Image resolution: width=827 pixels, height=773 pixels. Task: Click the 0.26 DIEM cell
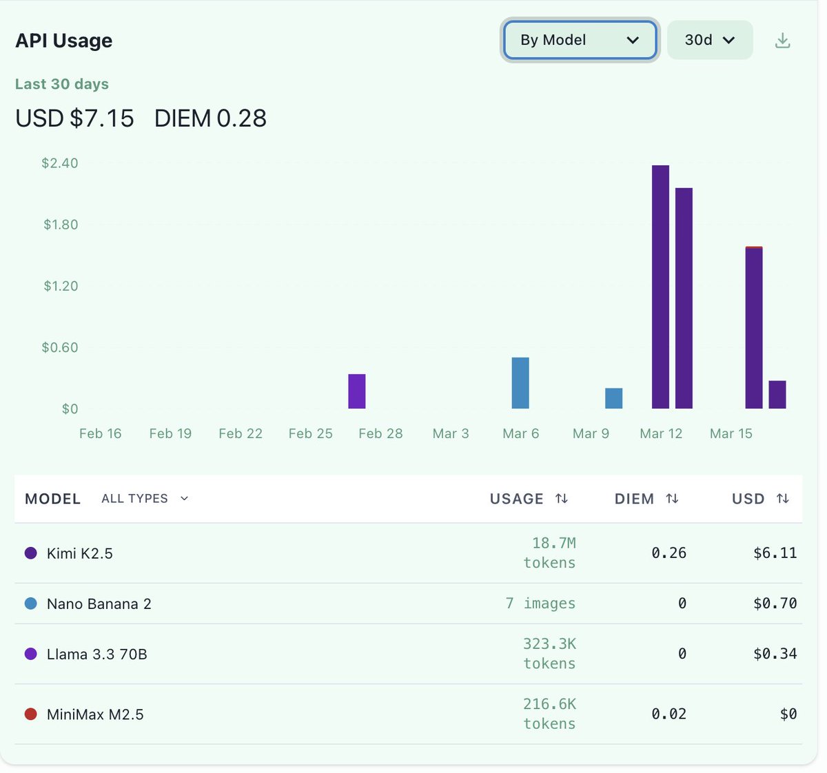(669, 553)
